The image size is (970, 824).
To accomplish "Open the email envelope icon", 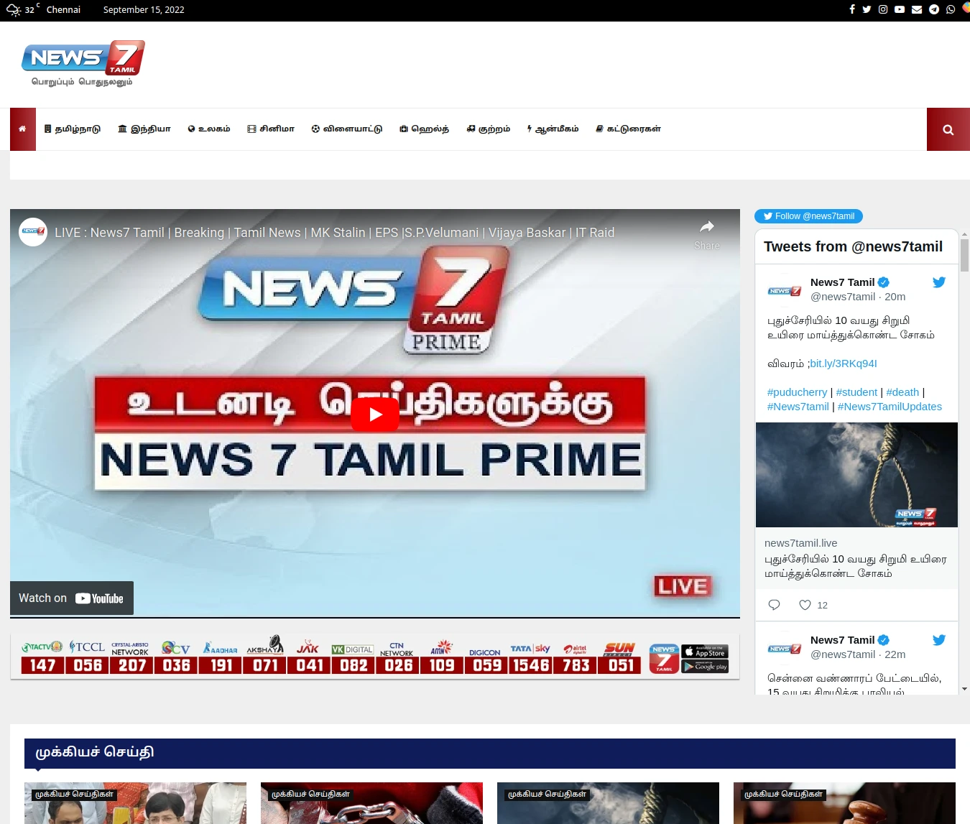I will click(917, 9).
